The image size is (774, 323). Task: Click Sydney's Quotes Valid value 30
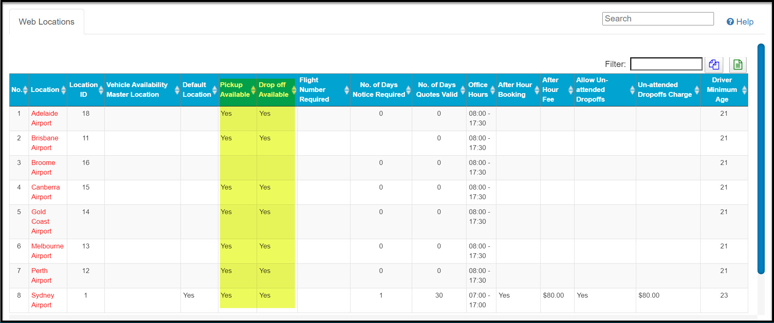click(x=439, y=296)
